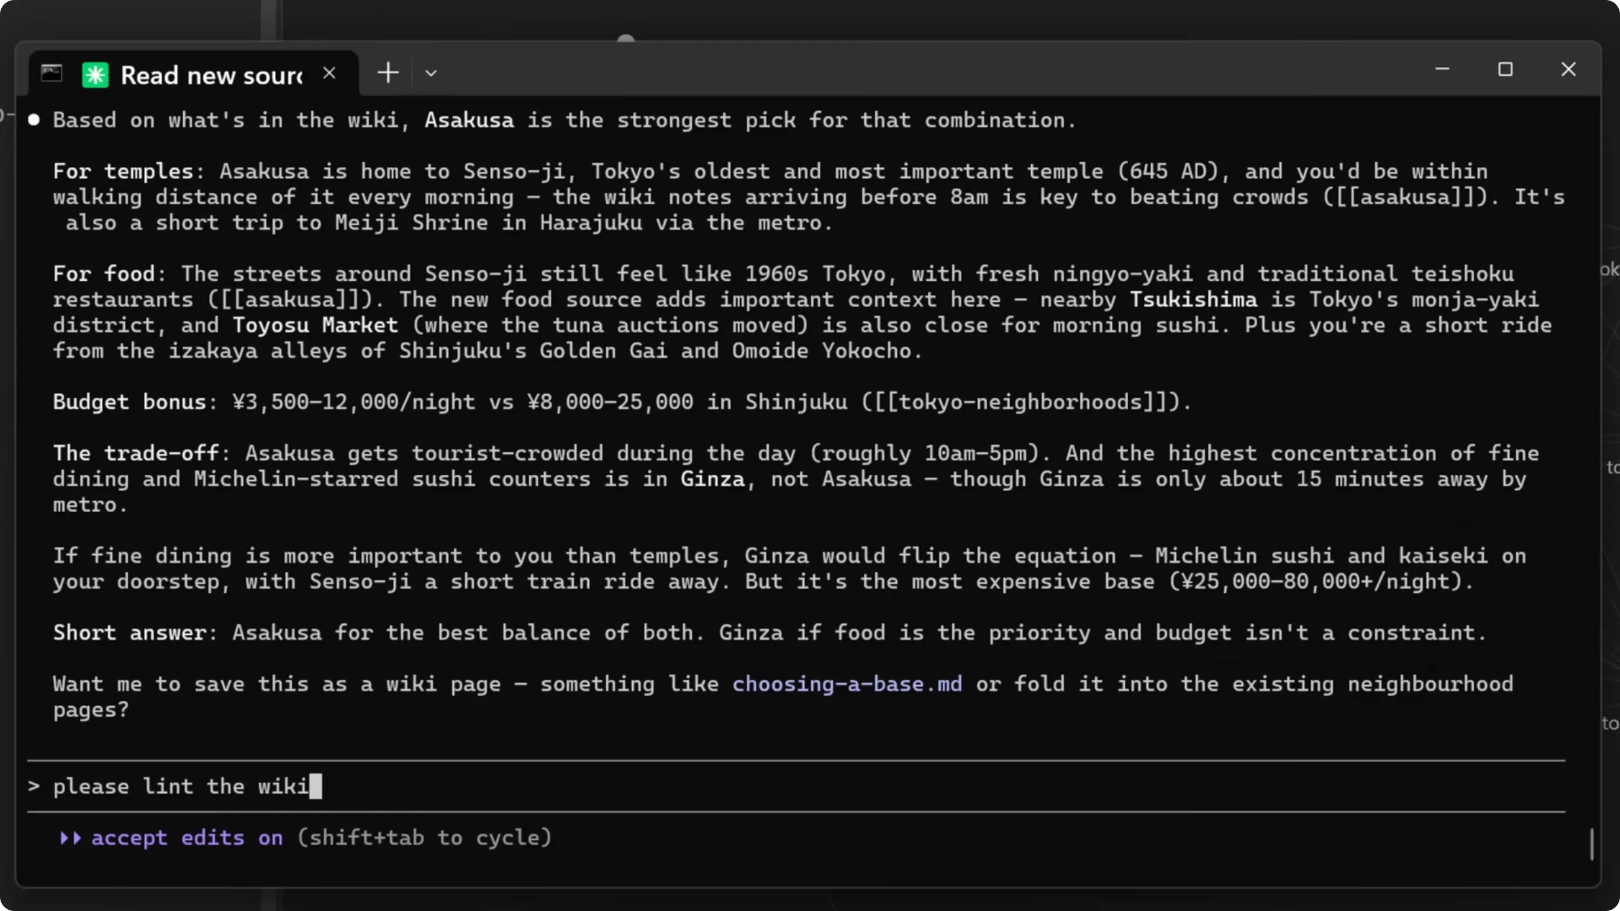Click the white bullet before 'Based on'
1620x911 pixels.
click(34, 119)
